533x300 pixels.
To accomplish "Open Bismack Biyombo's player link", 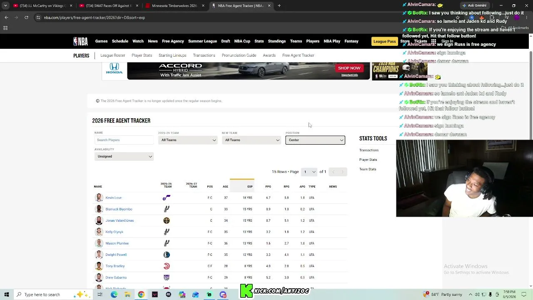I will click(119, 209).
